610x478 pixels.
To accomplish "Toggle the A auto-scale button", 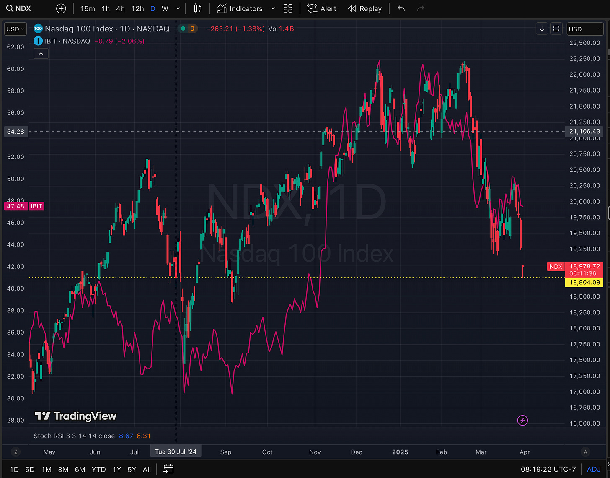I will [585, 452].
